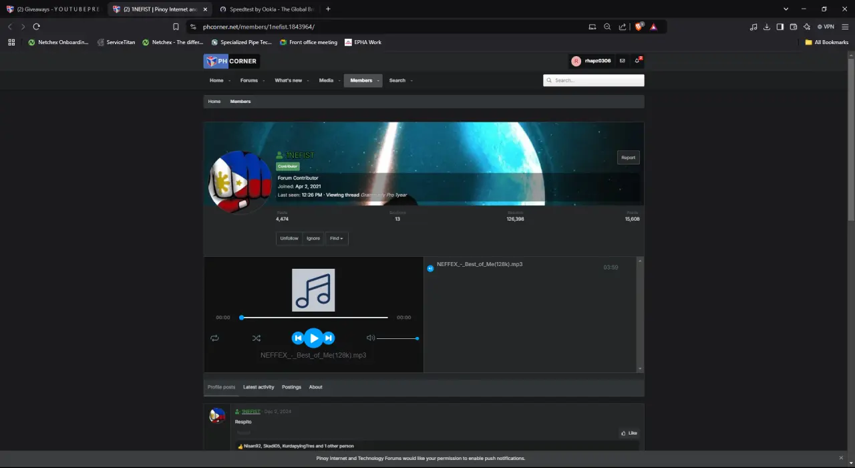Switch to the Speedtest by Ookla tab

coord(267,9)
